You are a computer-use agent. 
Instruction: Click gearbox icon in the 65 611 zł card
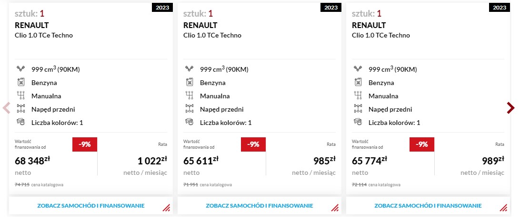[189, 96]
